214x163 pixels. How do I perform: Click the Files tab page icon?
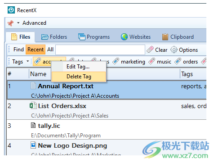pyautogui.click(x=14, y=37)
